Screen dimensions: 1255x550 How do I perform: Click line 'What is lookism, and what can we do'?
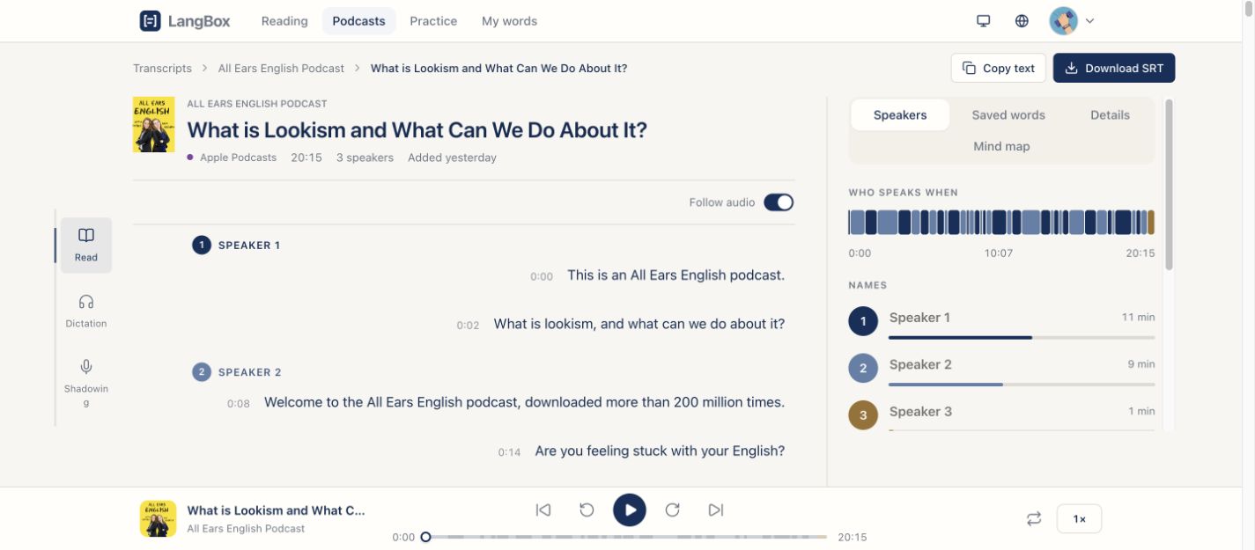point(639,324)
